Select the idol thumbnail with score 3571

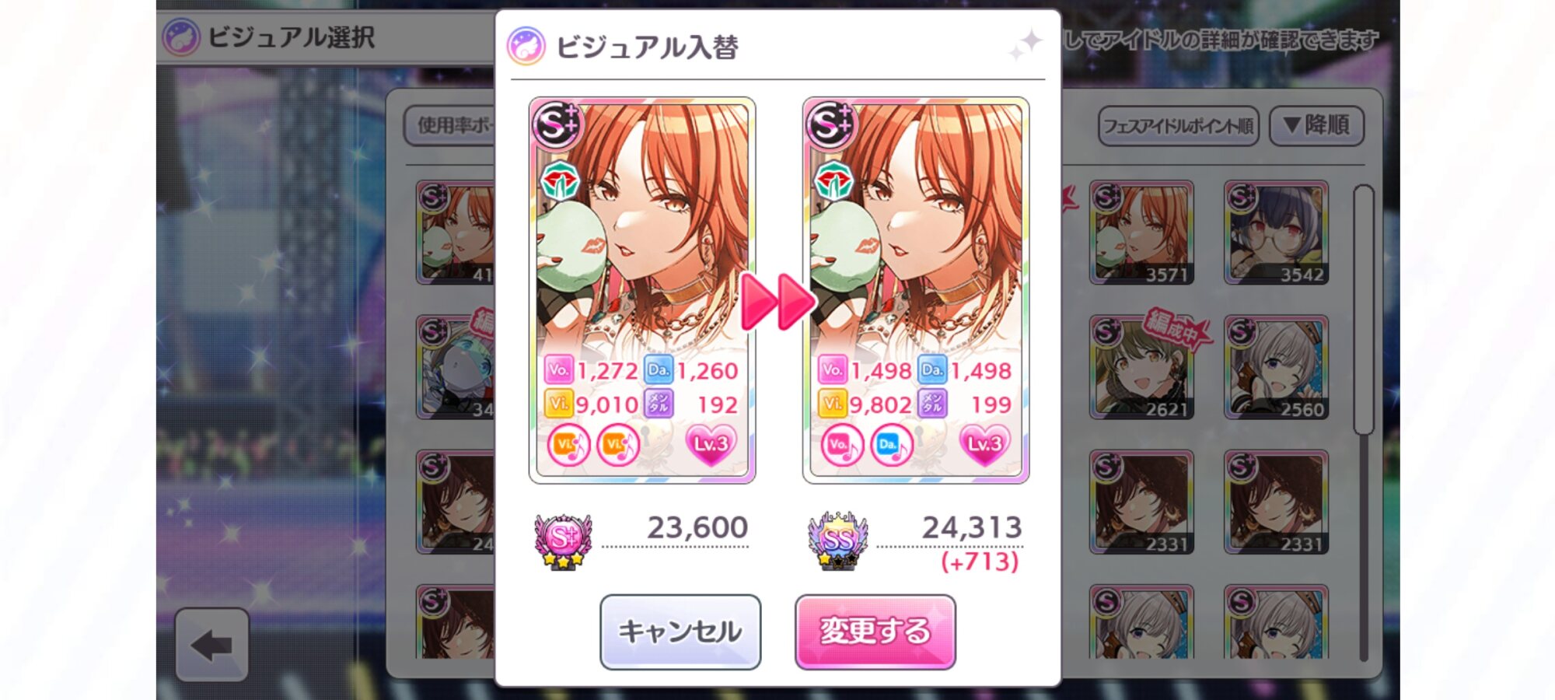(x=1141, y=233)
